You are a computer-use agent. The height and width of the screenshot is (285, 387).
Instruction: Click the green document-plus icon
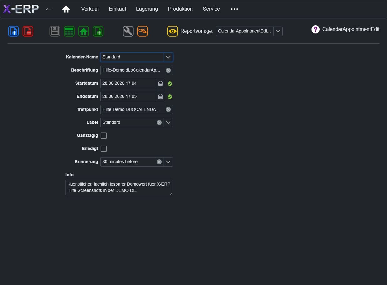point(98,31)
